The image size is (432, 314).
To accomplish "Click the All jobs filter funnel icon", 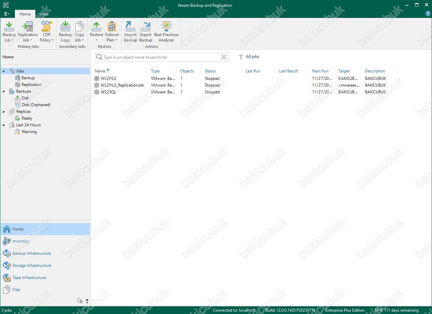I will tap(241, 57).
